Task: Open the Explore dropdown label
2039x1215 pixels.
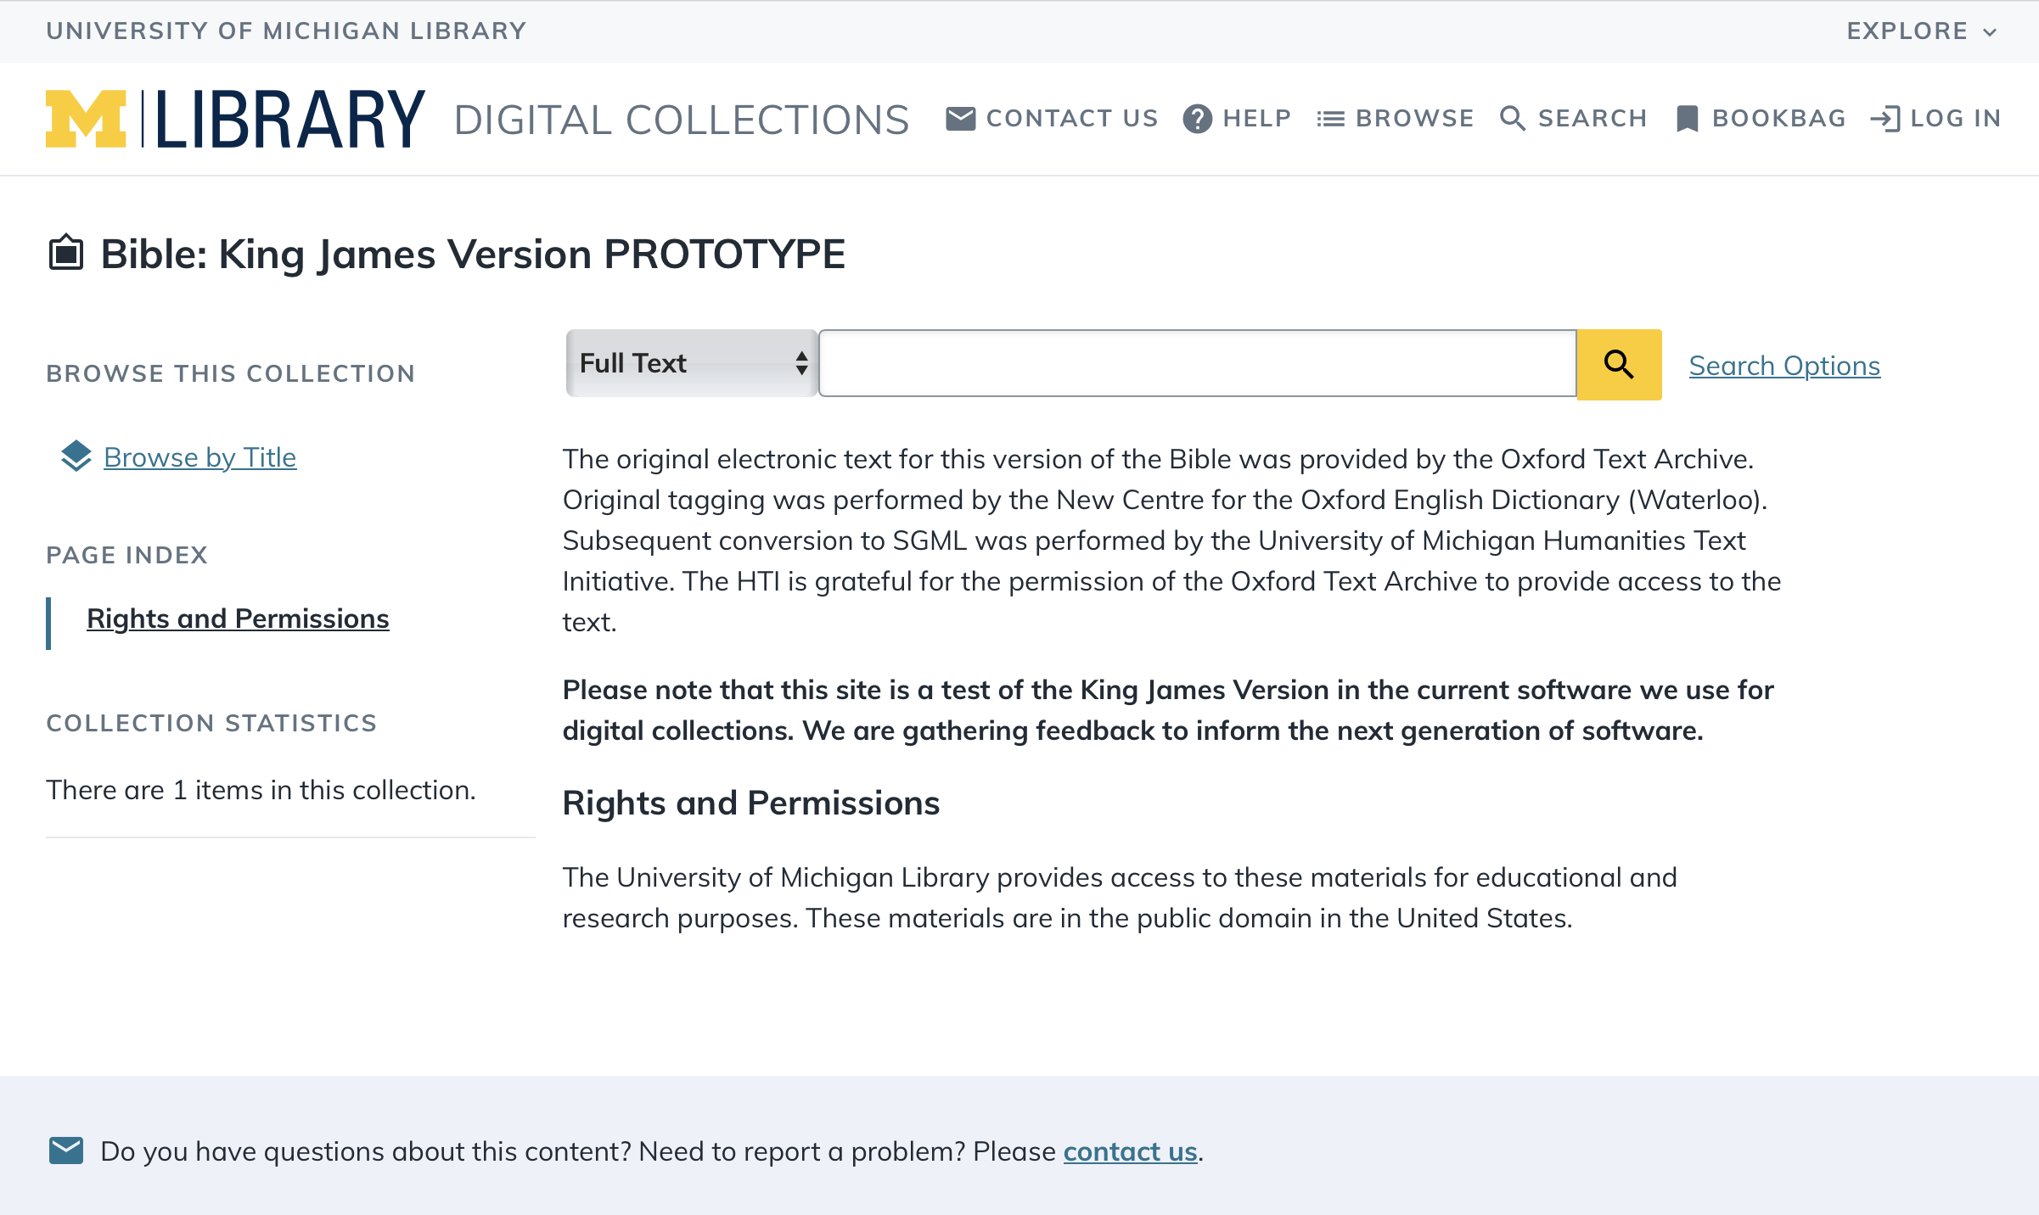Action: [x=1907, y=31]
